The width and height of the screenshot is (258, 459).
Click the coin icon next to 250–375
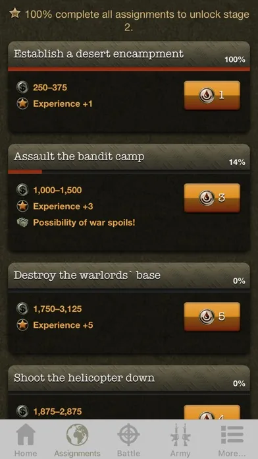(22, 88)
